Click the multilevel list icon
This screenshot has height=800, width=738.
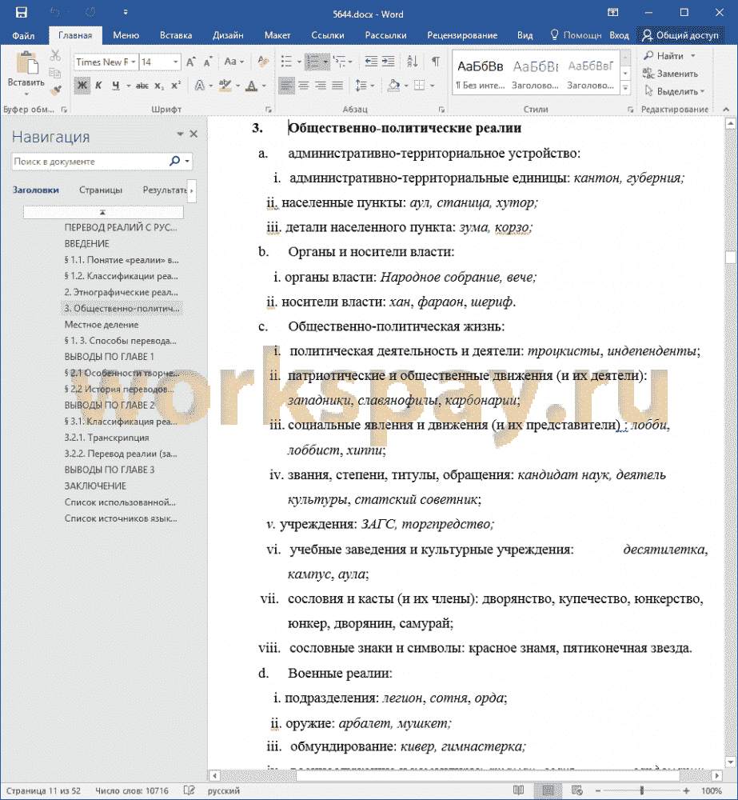[x=339, y=62]
